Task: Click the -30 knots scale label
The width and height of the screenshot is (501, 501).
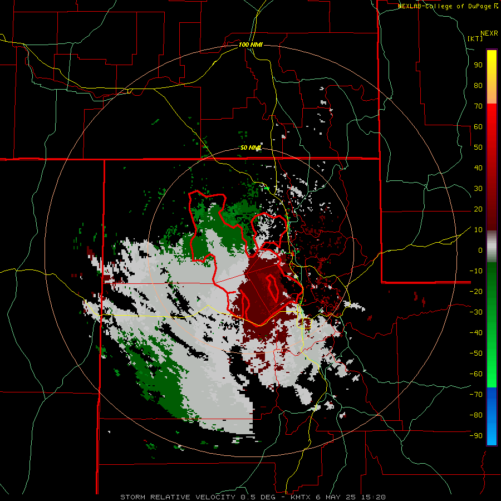Action: 476,312
